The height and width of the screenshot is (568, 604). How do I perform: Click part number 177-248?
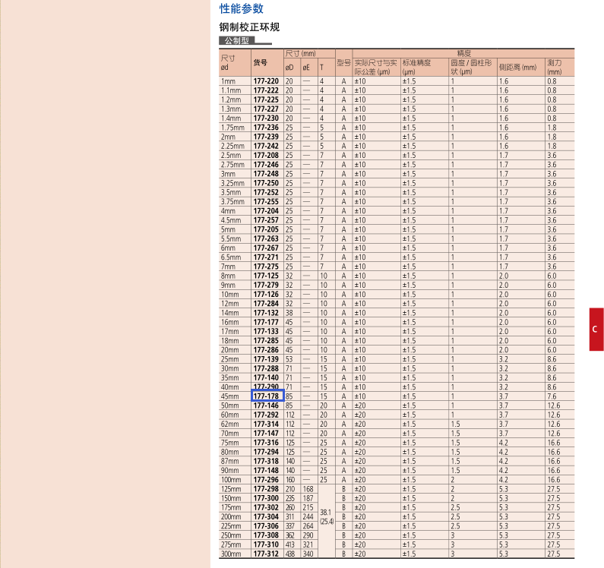[266, 174]
